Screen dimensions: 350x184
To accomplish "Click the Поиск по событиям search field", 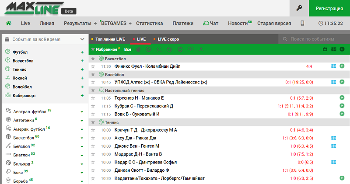I will [314, 39].
